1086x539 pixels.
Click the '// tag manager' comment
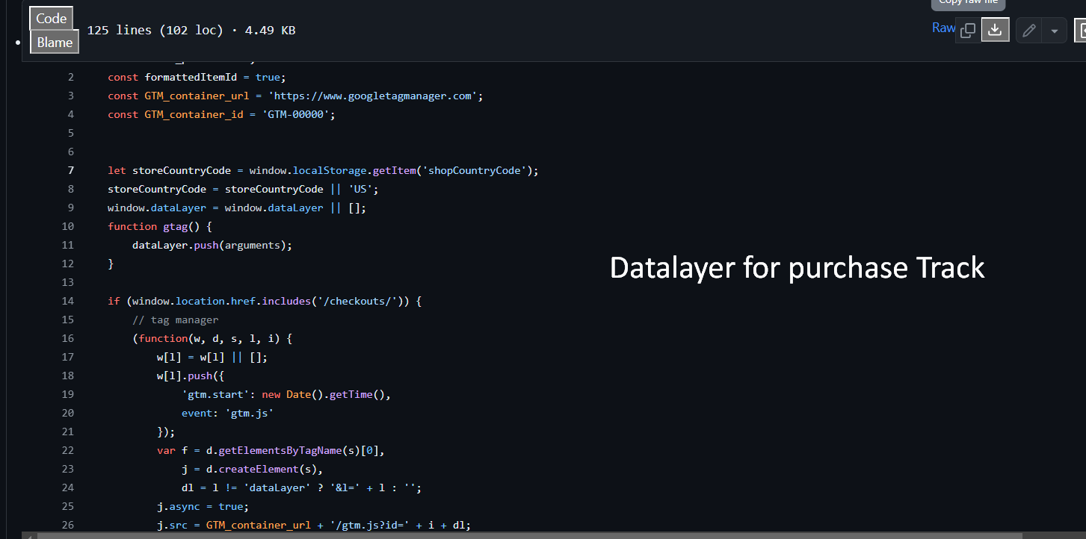tap(176, 320)
